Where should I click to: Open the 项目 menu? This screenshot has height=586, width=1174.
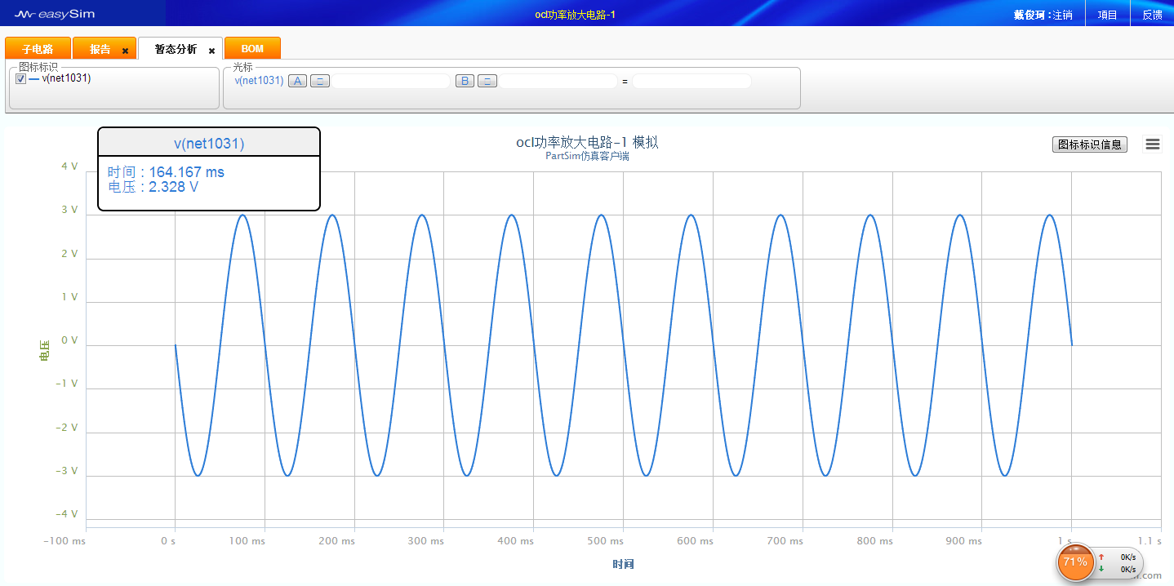point(1107,15)
